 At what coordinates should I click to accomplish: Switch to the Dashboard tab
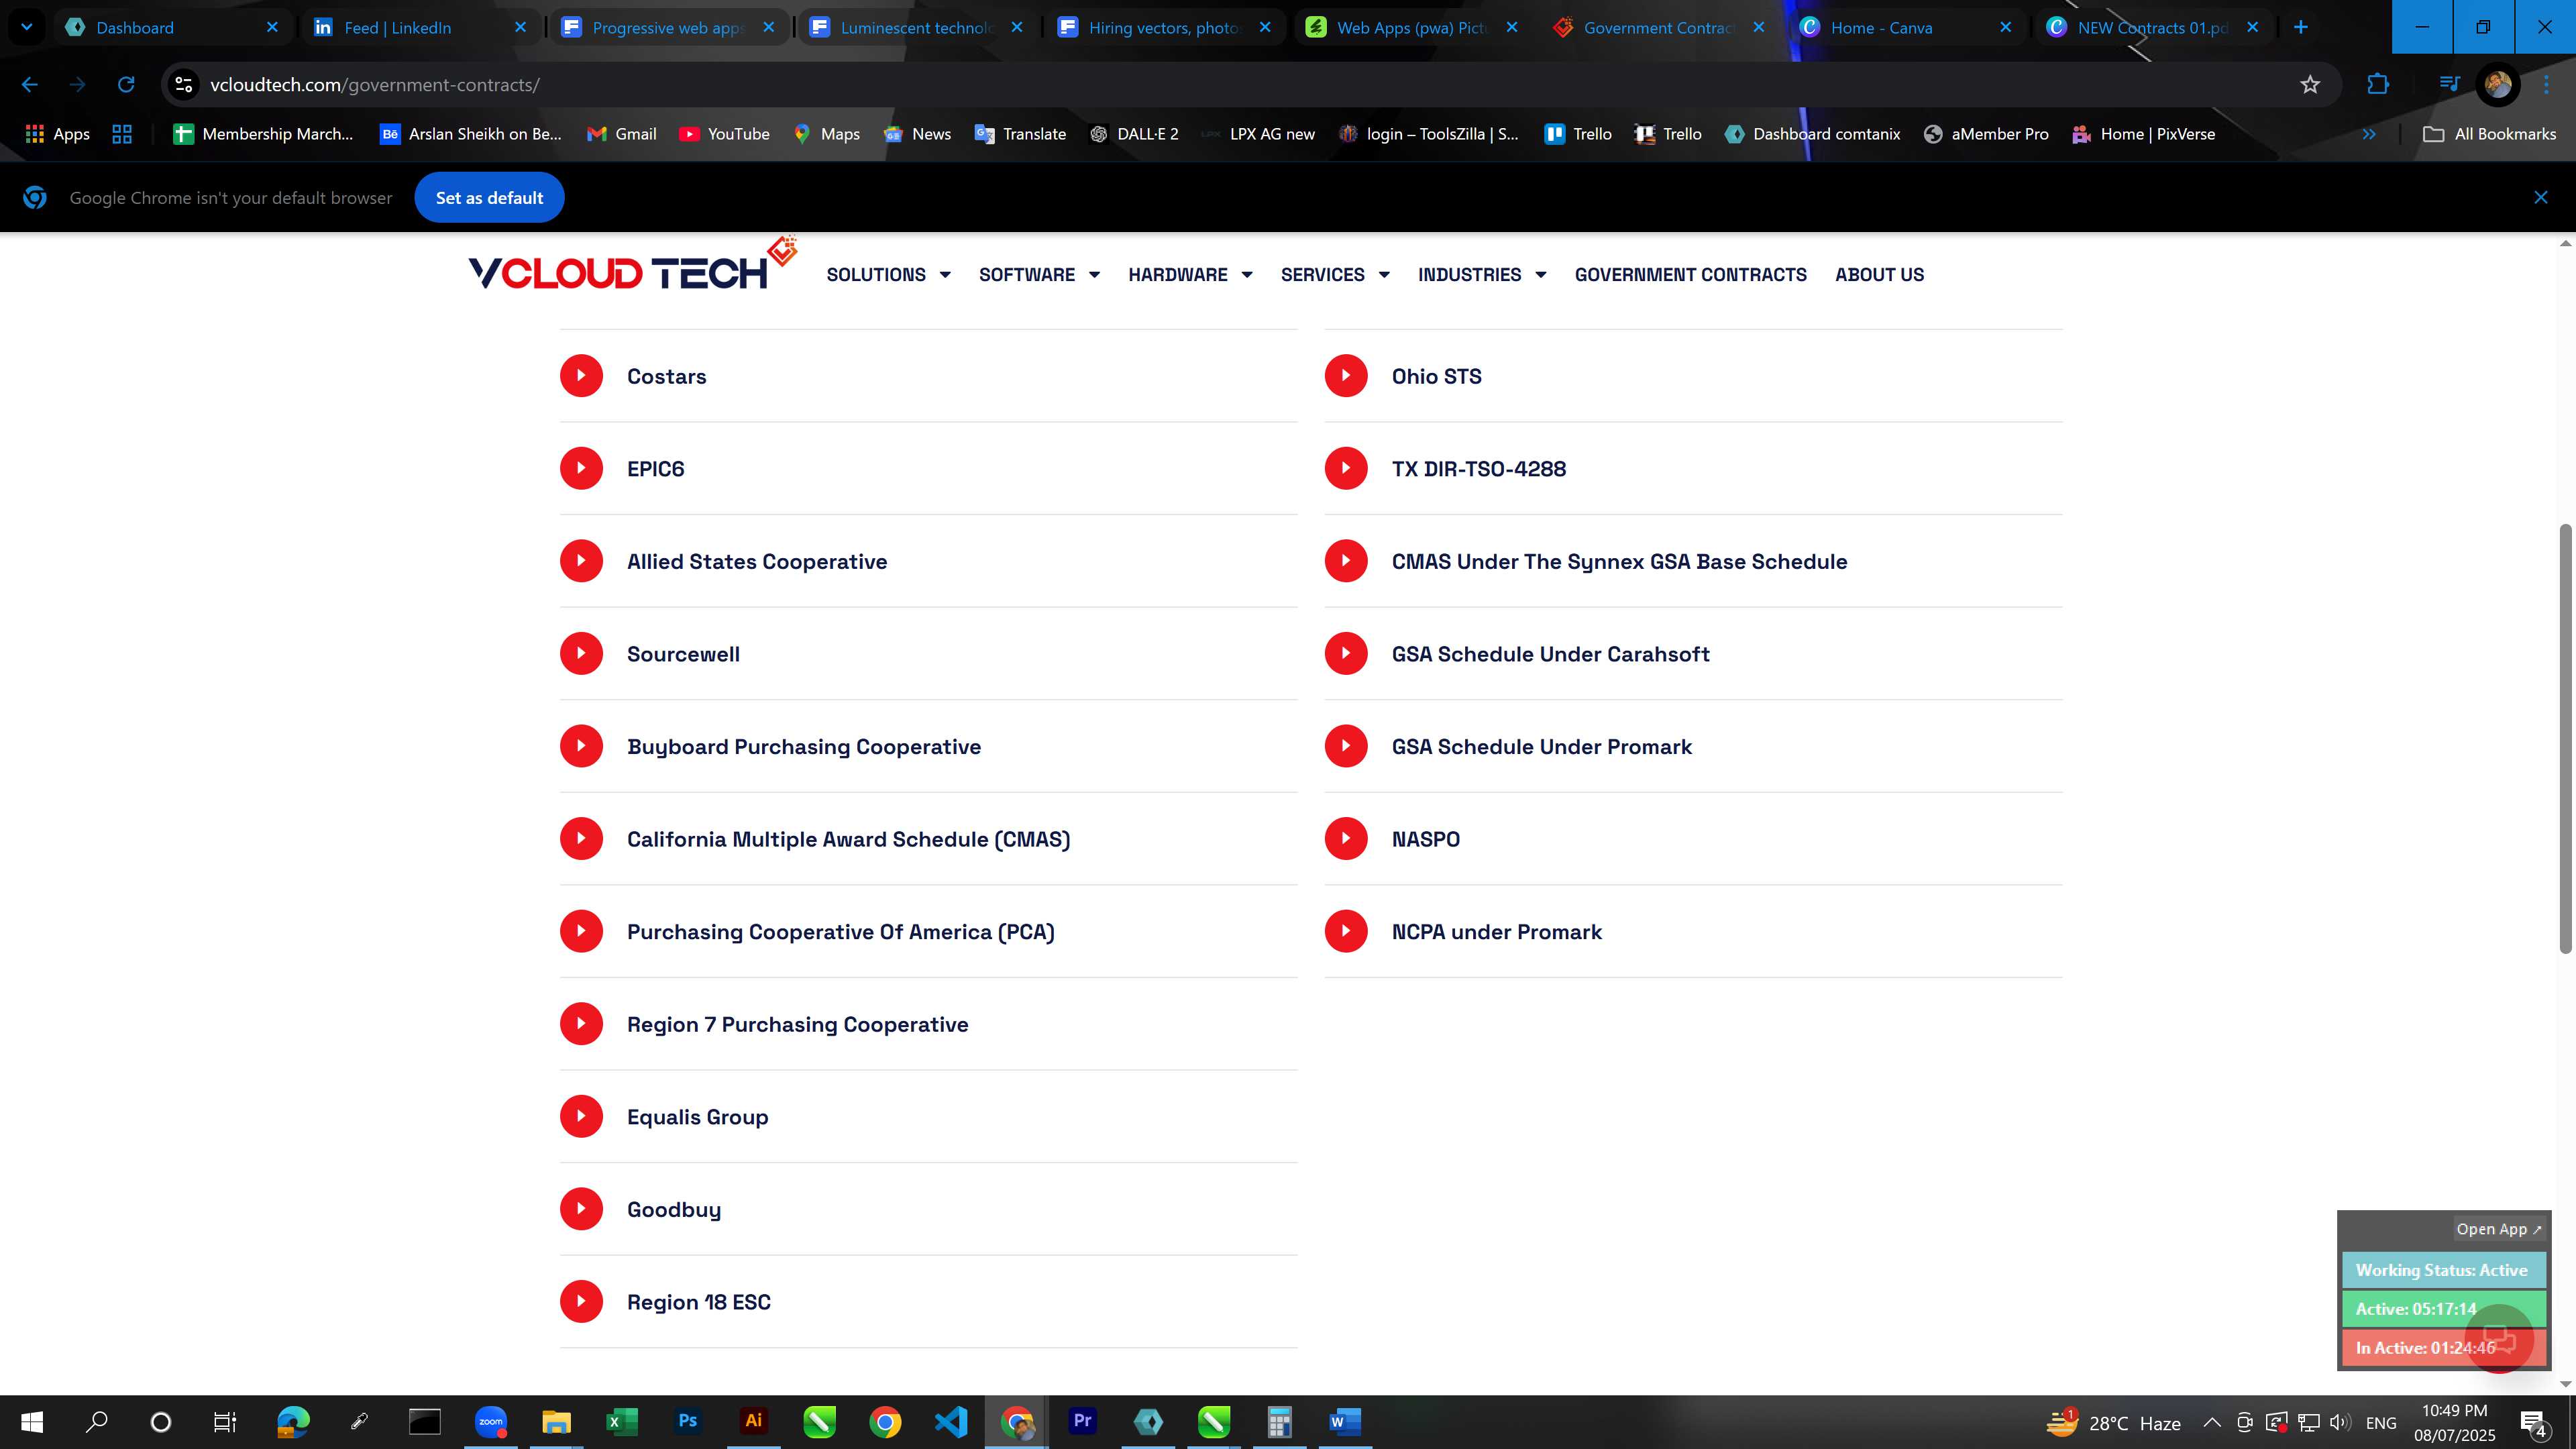172,27
